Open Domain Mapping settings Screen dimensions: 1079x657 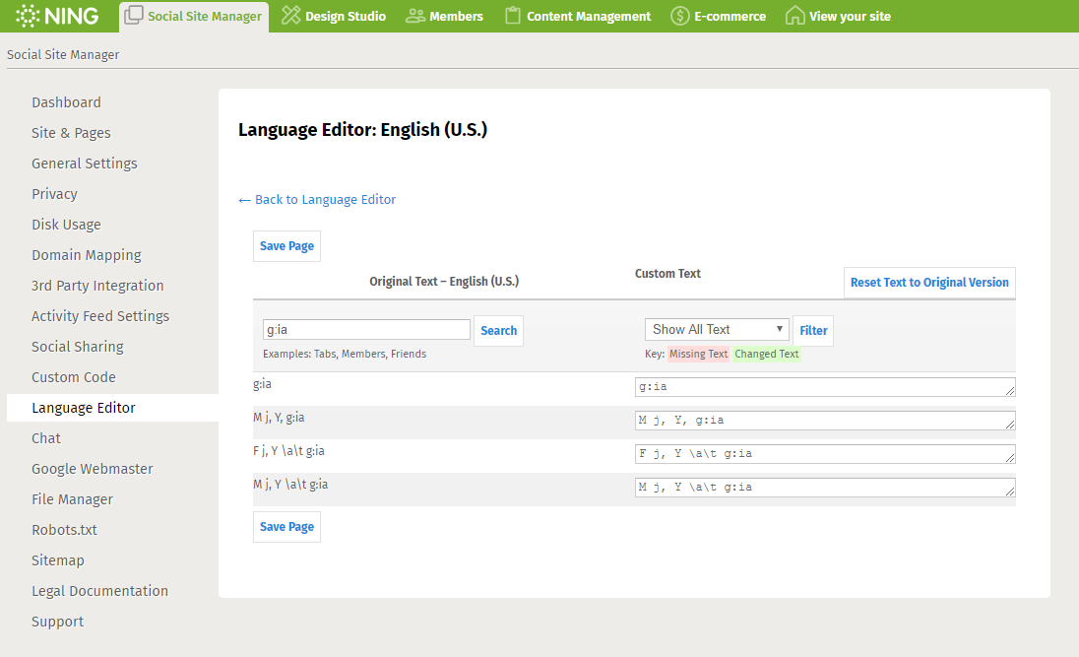point(86,255)
